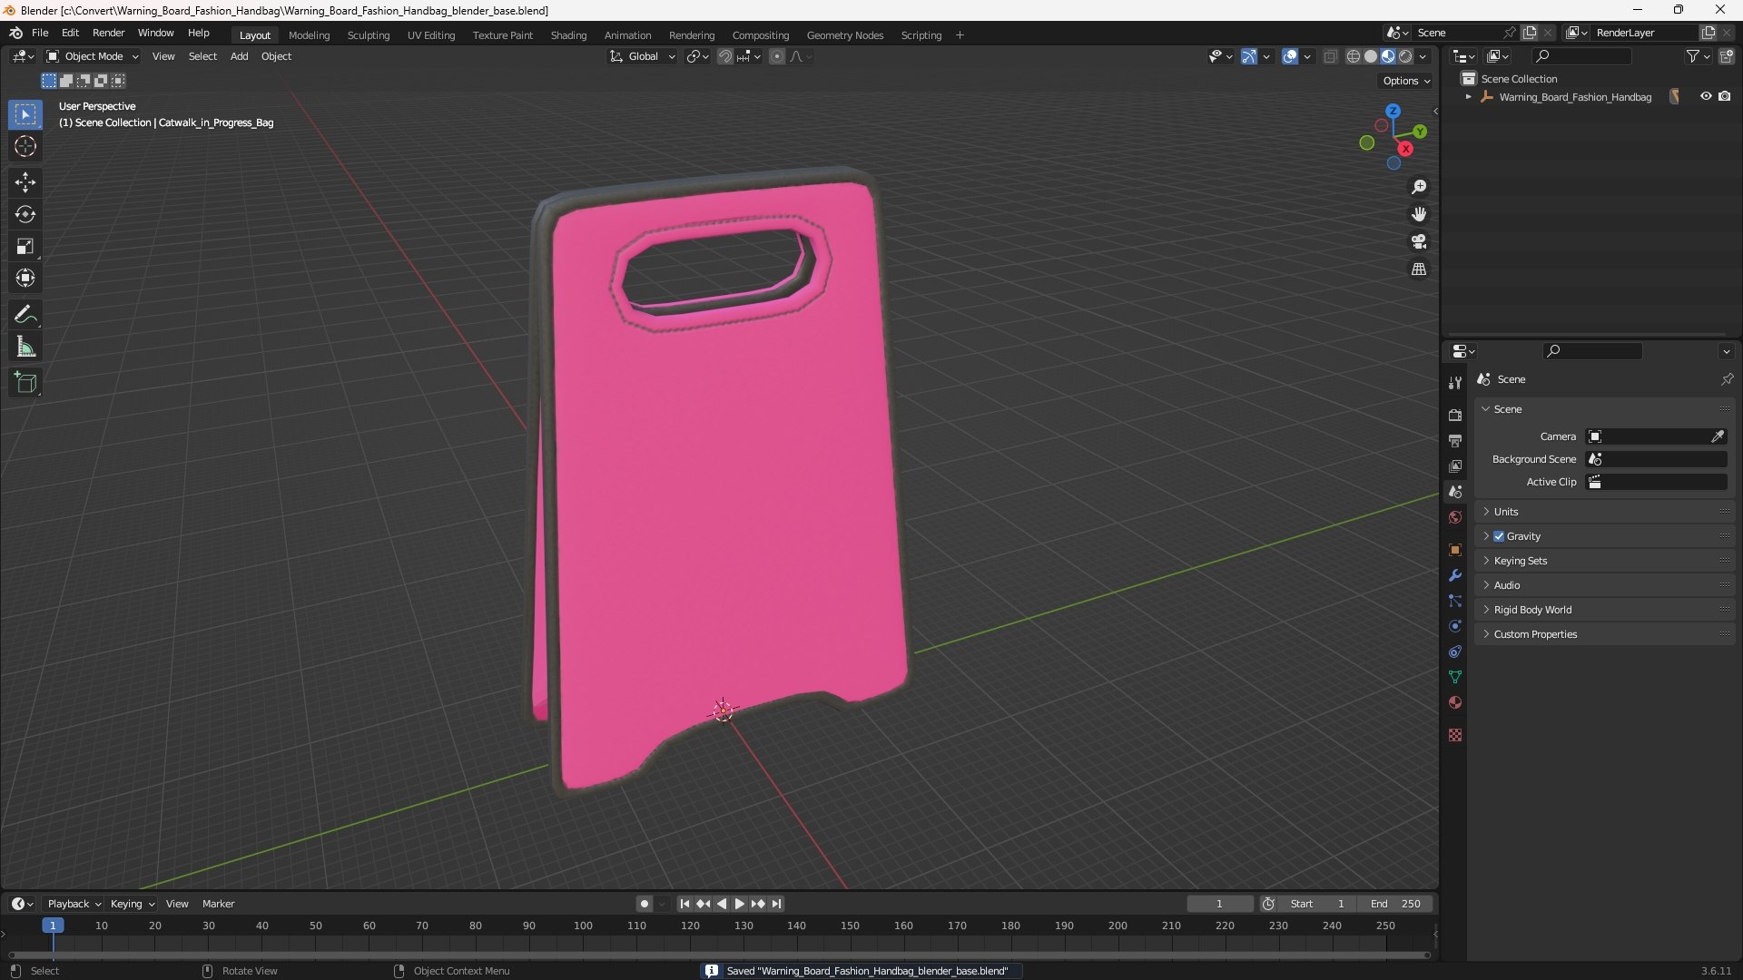
Task: Enable the Gravity checkbox
Action: [x=1499, y=536]
